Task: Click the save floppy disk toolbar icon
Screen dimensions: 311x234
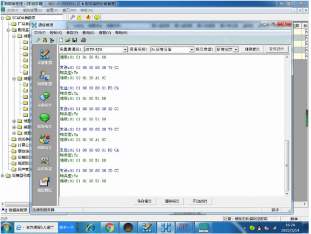Action: coord(75,40)
